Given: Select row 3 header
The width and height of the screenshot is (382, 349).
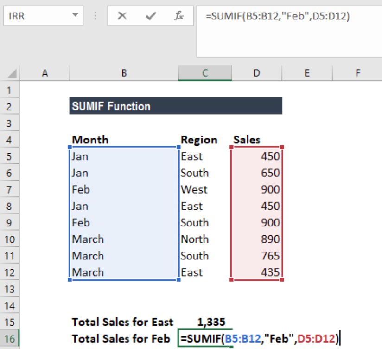Looking at the screenshot, I should click(9, 123).
